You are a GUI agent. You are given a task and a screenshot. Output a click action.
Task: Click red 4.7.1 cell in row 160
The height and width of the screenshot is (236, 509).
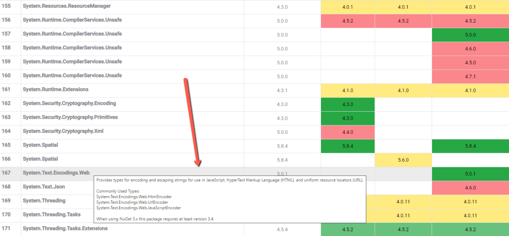click(x=471, y=76)
